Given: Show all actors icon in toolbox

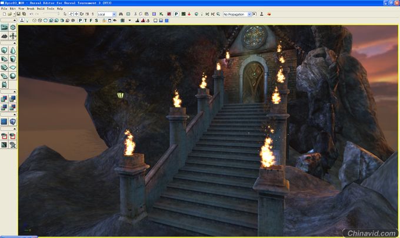Looking at the screenshot, I should pyautogui.click(x=13, y=145).
